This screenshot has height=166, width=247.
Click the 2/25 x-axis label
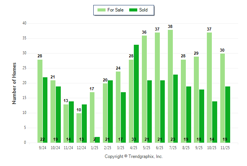(107, 147)
